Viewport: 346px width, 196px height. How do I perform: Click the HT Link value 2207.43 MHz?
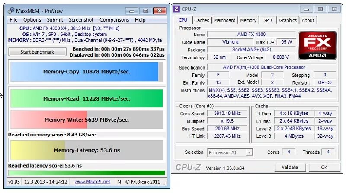click(x=227, y=136)
